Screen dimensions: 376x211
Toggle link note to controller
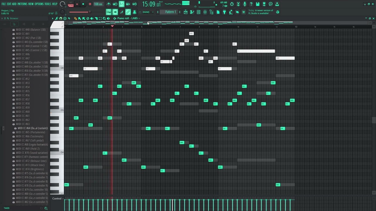(x=128, y=12)
